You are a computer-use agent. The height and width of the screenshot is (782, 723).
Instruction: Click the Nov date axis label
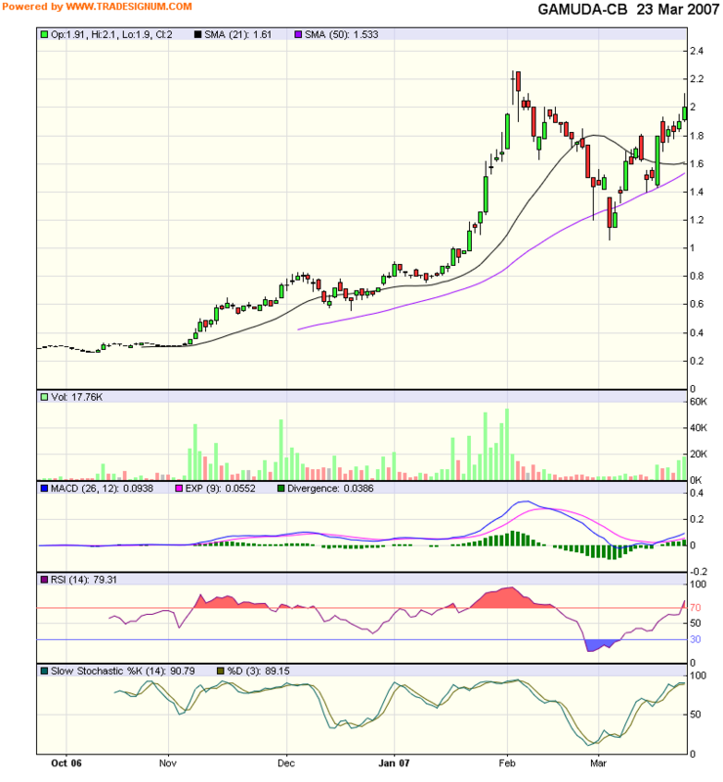click(168, 763)
